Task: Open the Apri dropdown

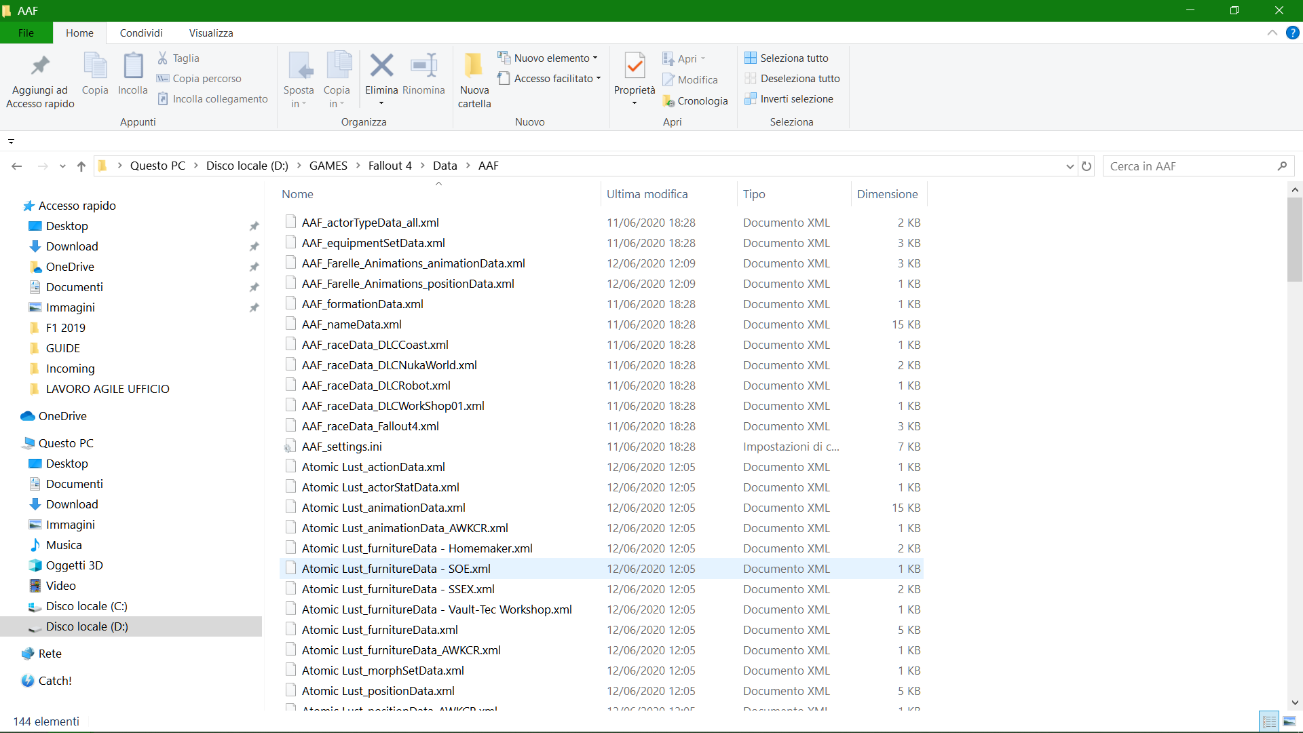Action: [x=684, y=59]
